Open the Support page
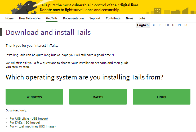 (95, 18)
